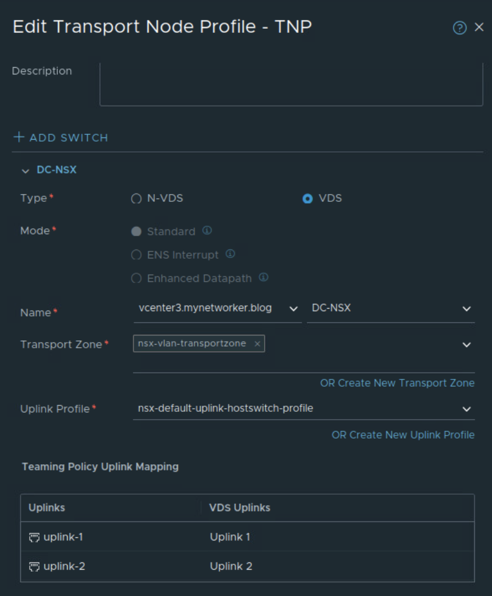Screen dimensions: 492x596
Task: Choose the ENS Interrupt mode option
Action: pyautogui.click(x=137, y=255)
